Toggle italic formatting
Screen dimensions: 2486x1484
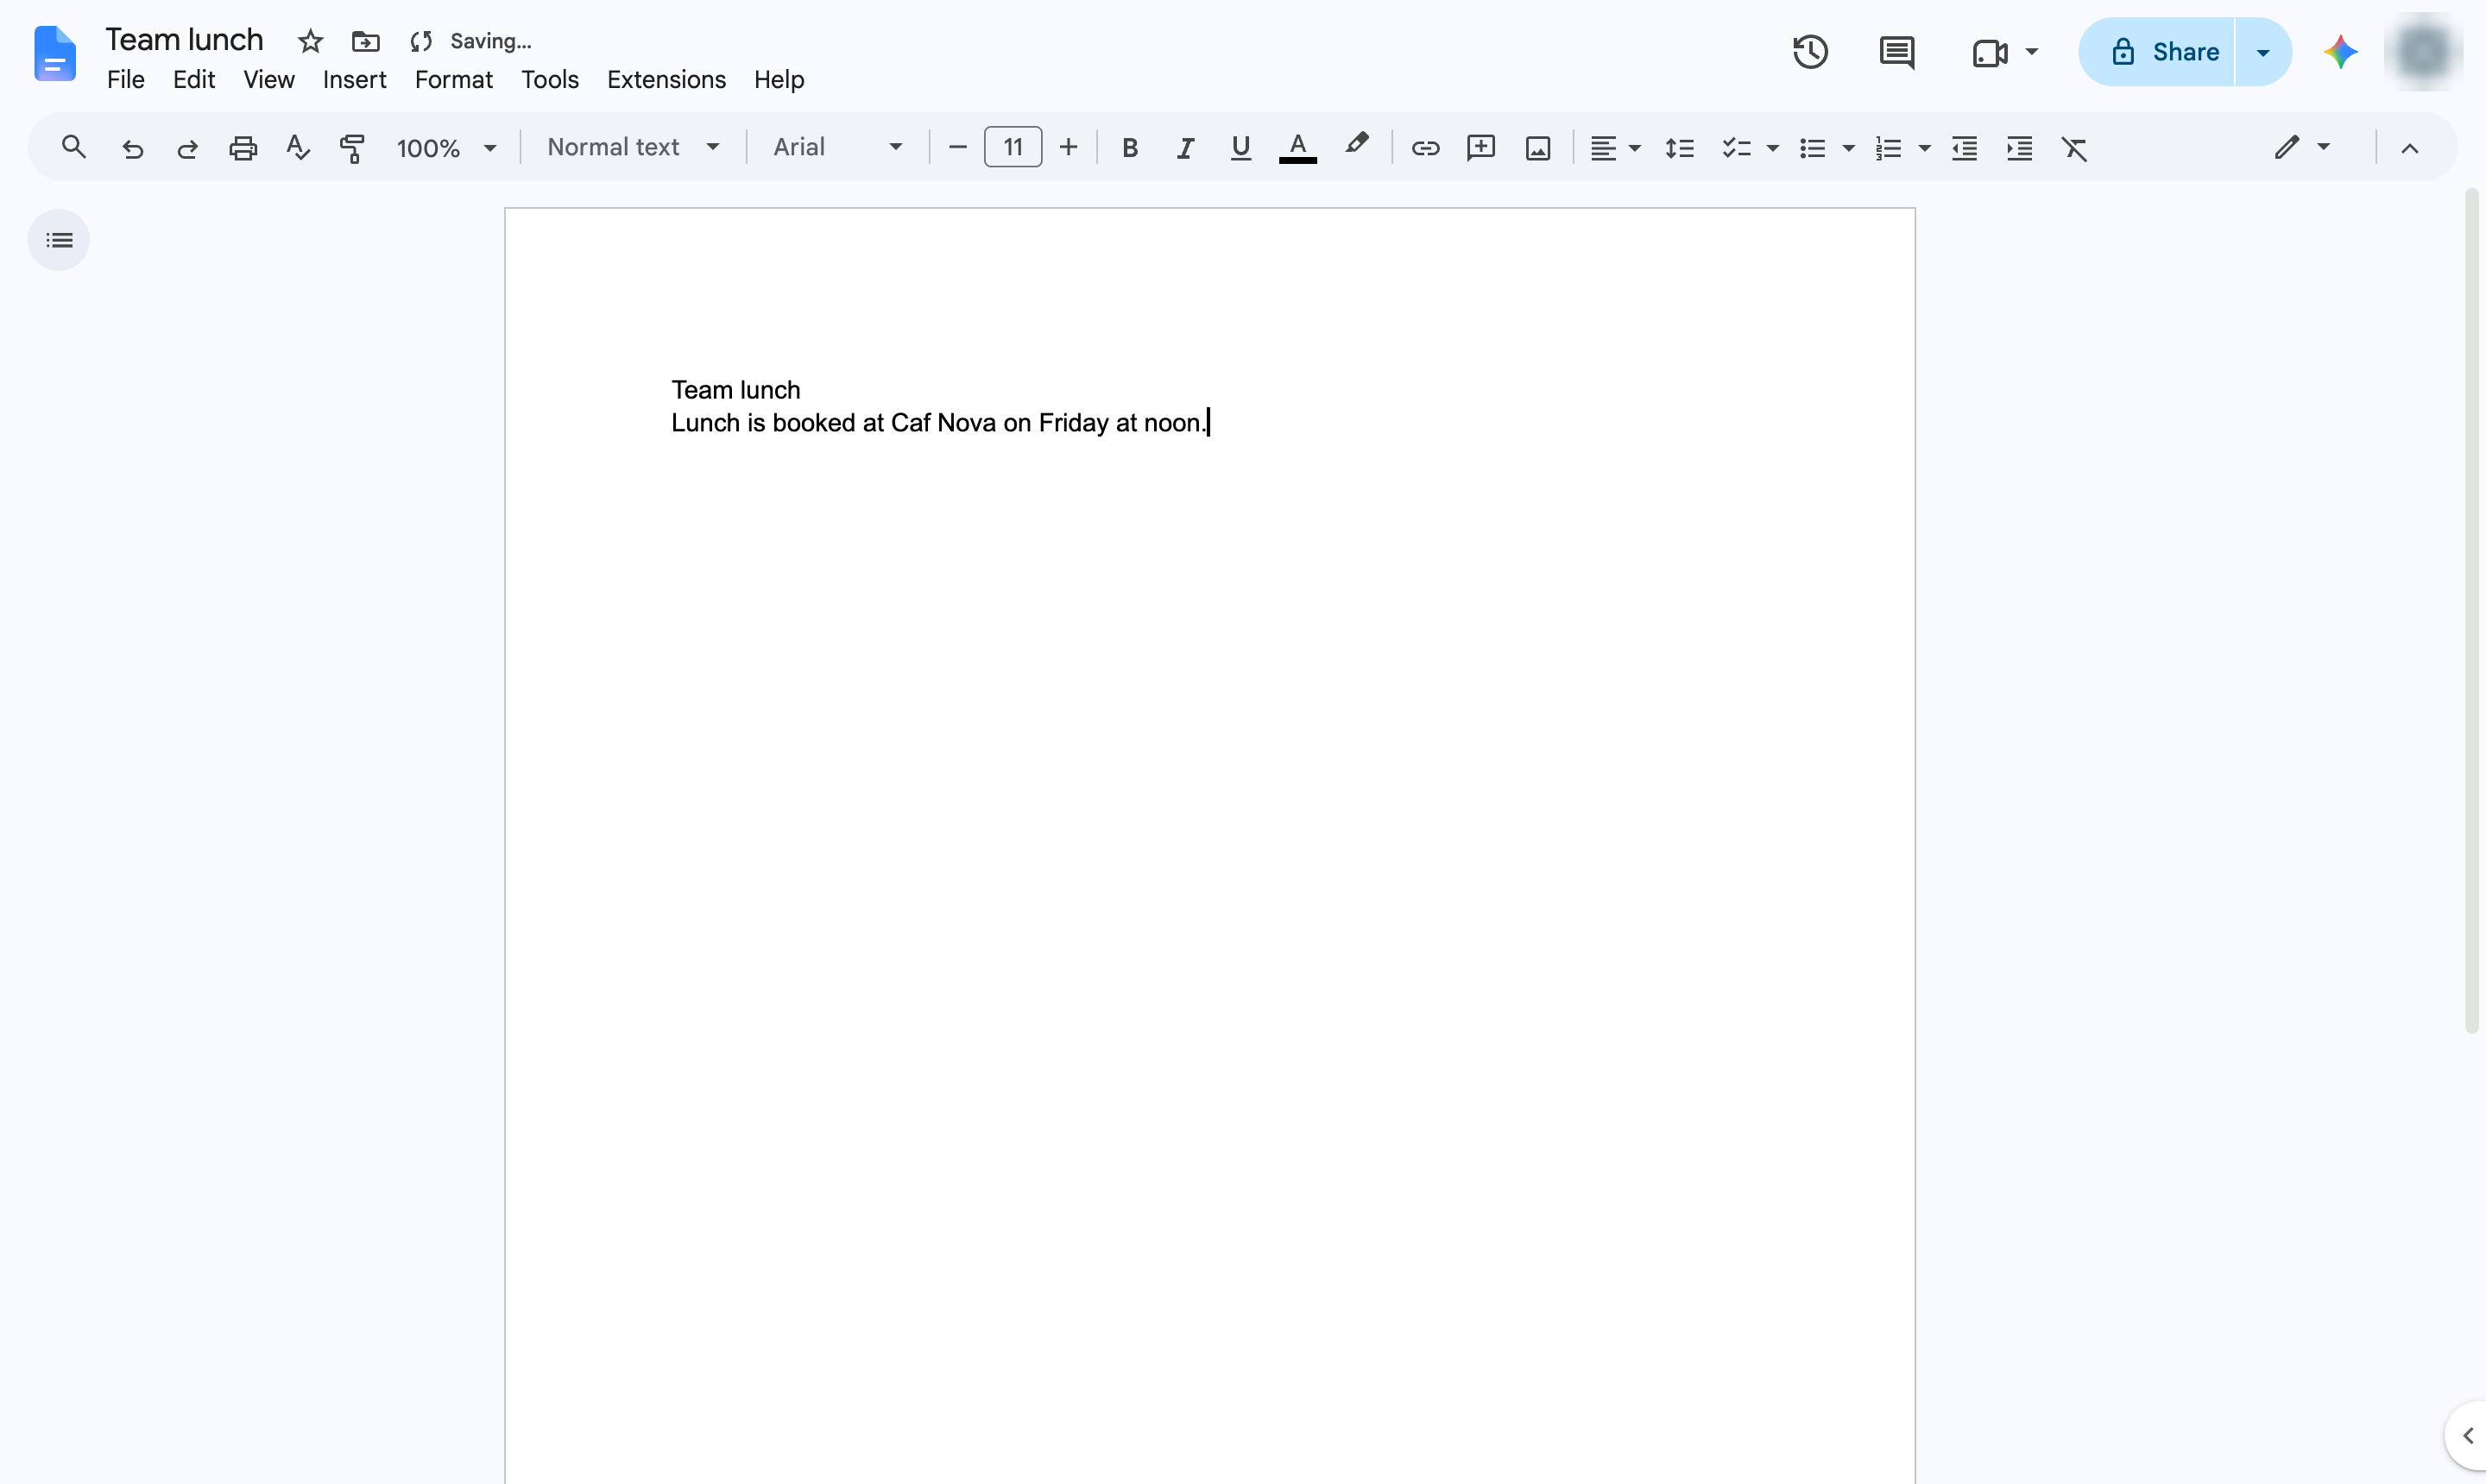pyautogui.click(x=1184, y=148)
